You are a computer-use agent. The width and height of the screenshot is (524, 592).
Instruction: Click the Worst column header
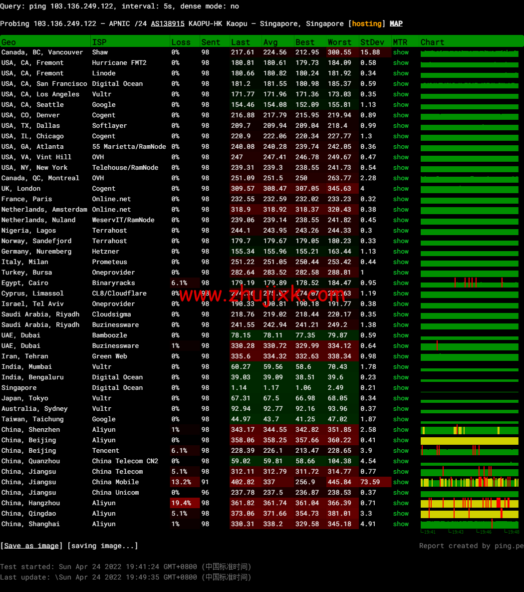[x=339, y=42]
